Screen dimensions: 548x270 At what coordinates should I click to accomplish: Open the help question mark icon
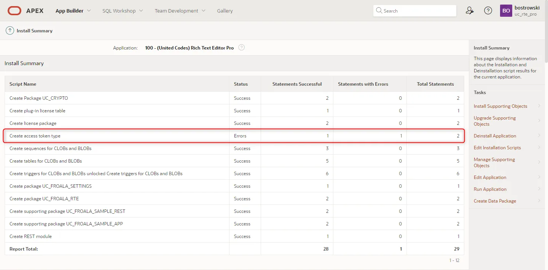[488, 11]
